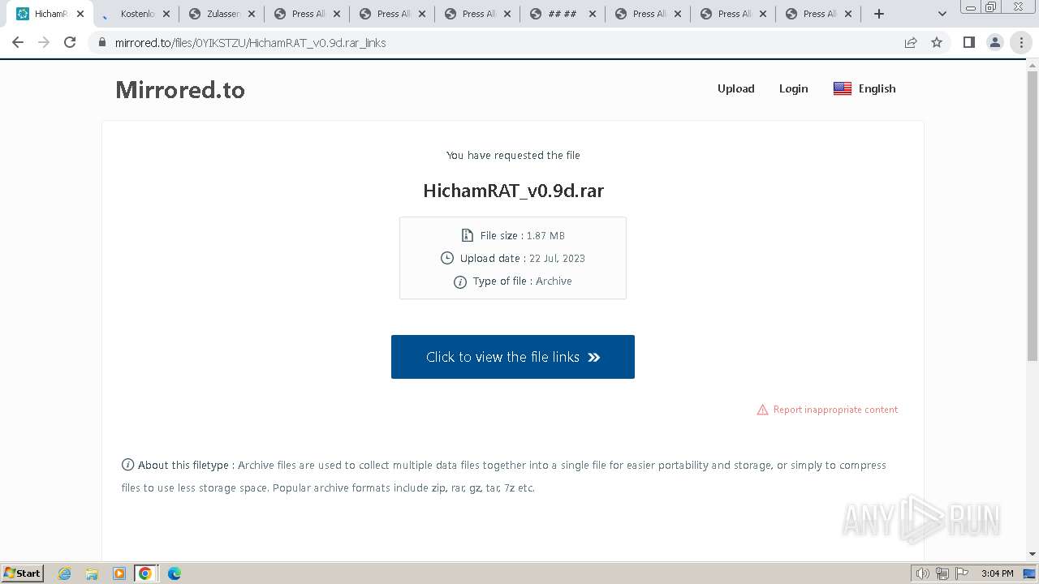Close the Zulassen tab

pos(252,14)
